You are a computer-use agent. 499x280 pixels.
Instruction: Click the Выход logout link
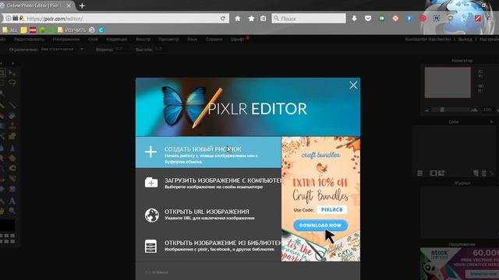click(x=465, y=40)
